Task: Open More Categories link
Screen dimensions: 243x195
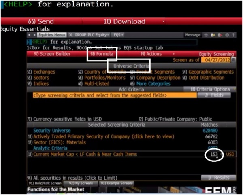Action: click(153, 84)
